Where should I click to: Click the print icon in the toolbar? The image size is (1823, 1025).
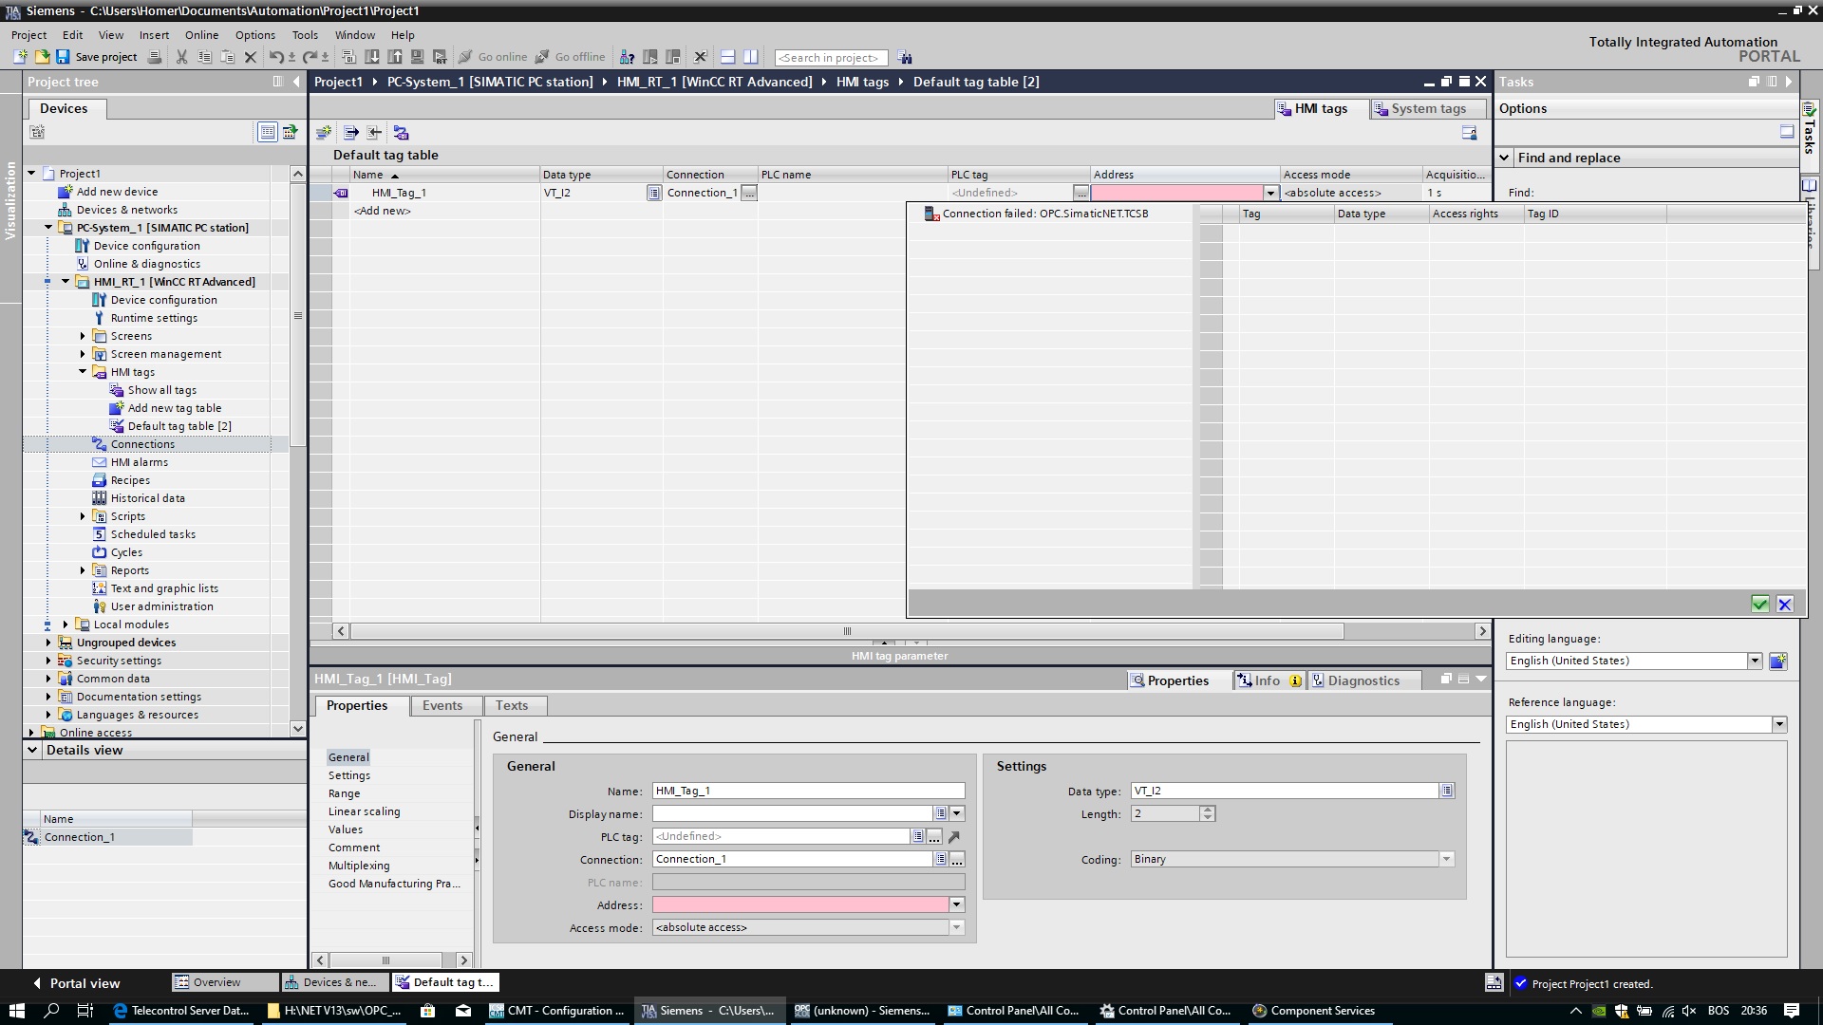coord(155,57)
